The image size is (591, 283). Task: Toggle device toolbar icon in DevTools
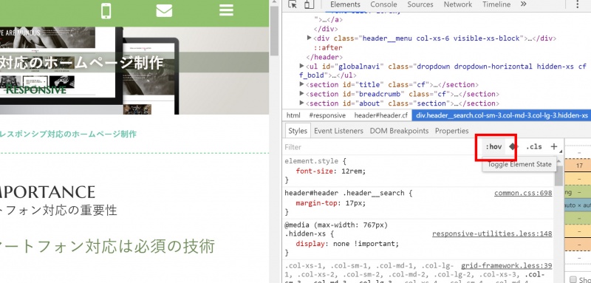click(x=309, y=4)
